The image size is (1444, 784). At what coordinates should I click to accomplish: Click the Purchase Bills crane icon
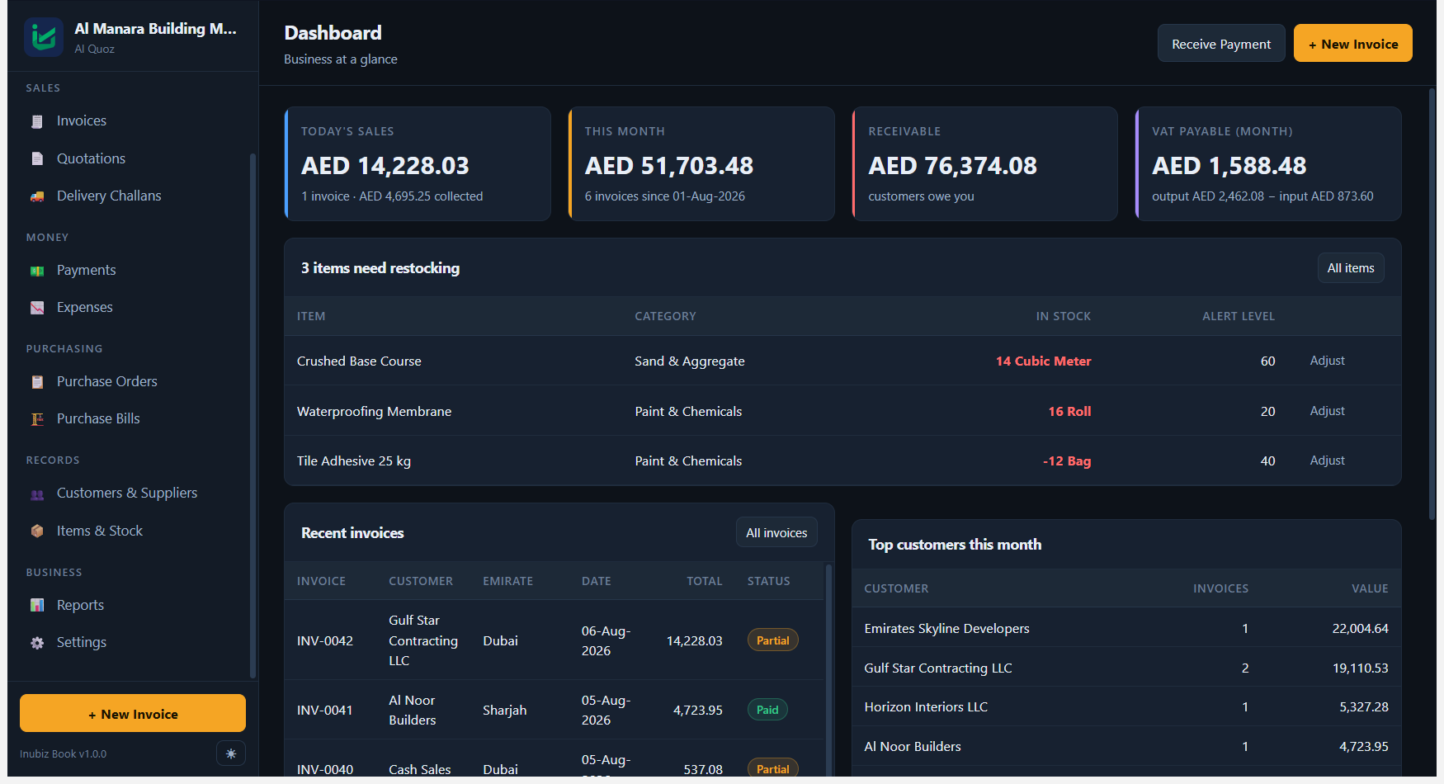tap(37, 419)
